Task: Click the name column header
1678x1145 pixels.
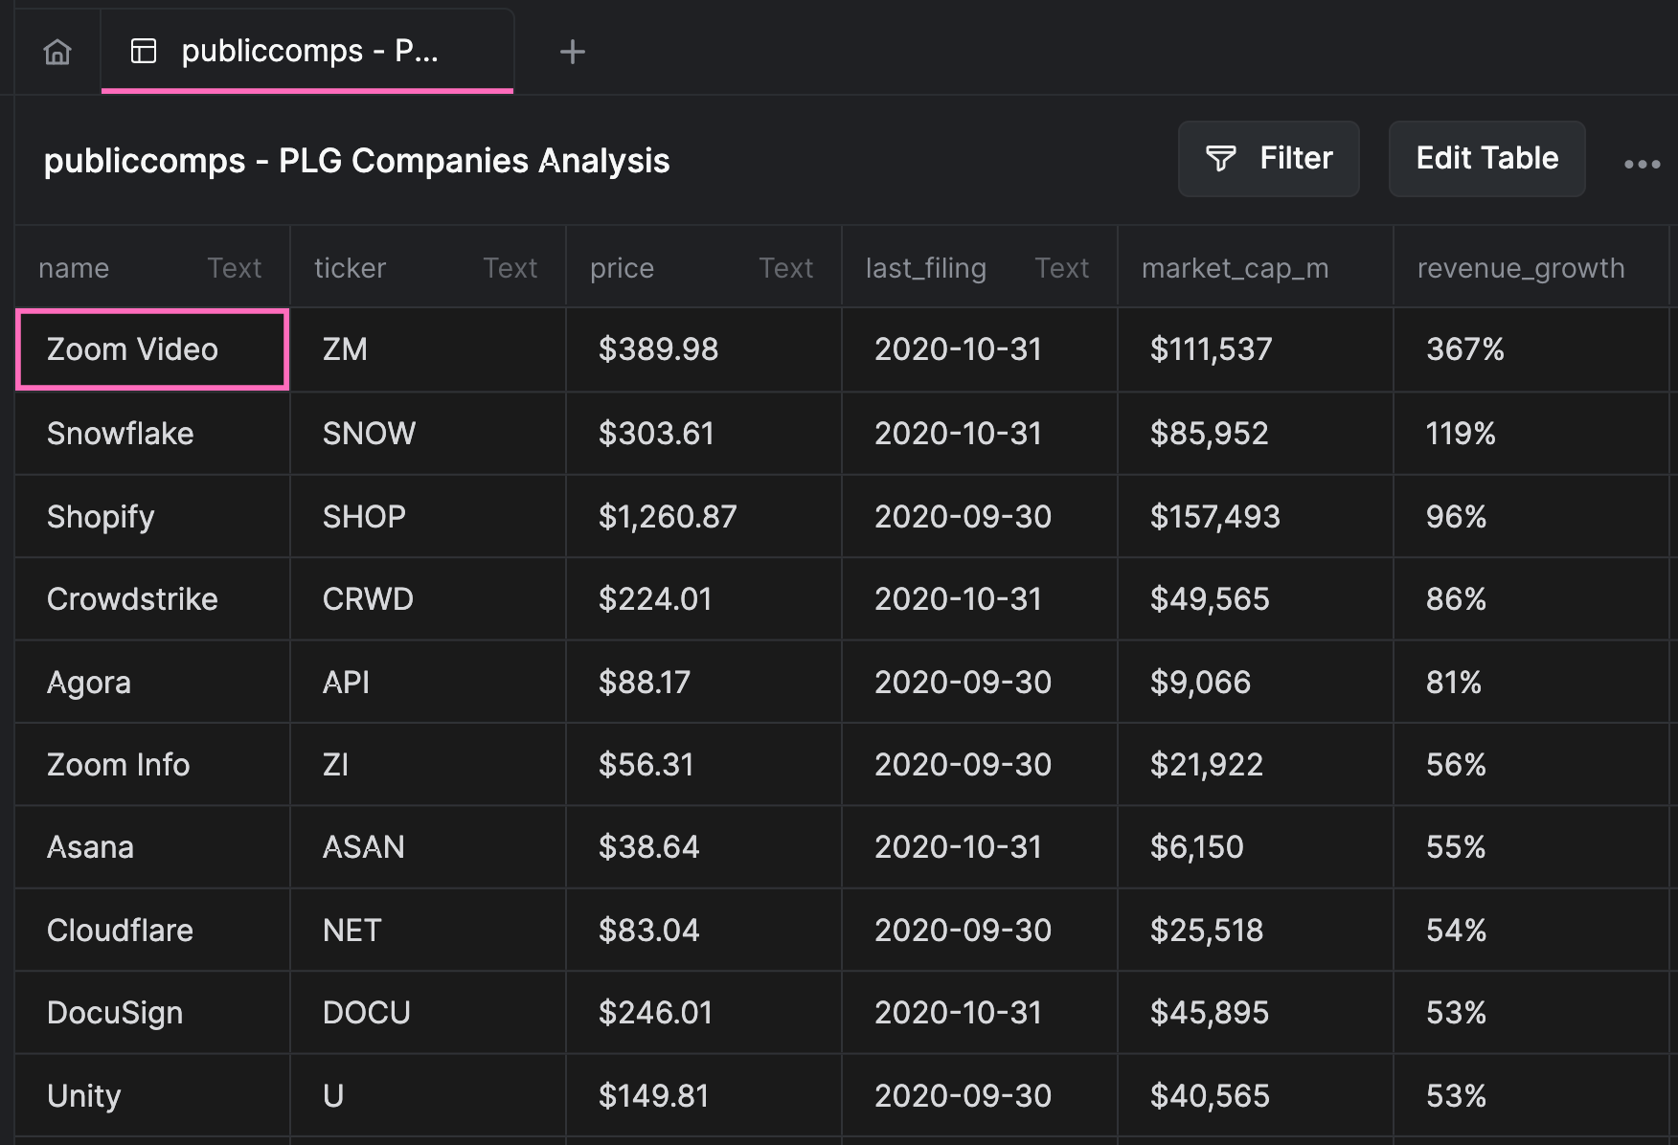Action: (74, 268)
